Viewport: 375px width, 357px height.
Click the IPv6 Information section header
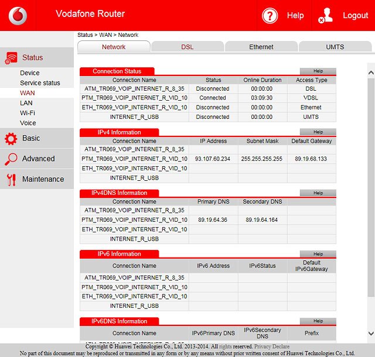click(x=119, y=254)
